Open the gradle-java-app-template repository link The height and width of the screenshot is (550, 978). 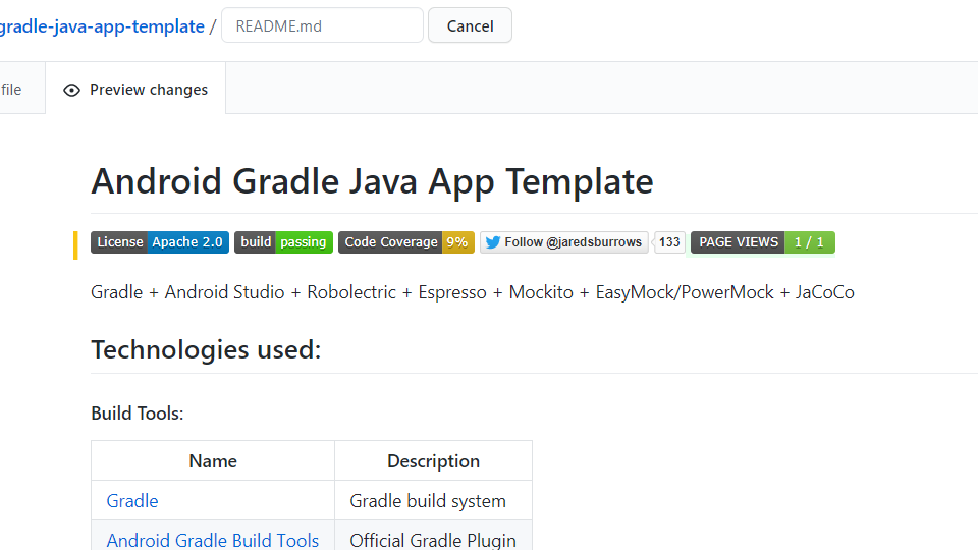click(102, 26)
